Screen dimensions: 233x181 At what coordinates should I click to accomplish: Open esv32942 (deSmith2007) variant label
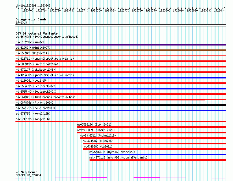[x=33, y=48]
